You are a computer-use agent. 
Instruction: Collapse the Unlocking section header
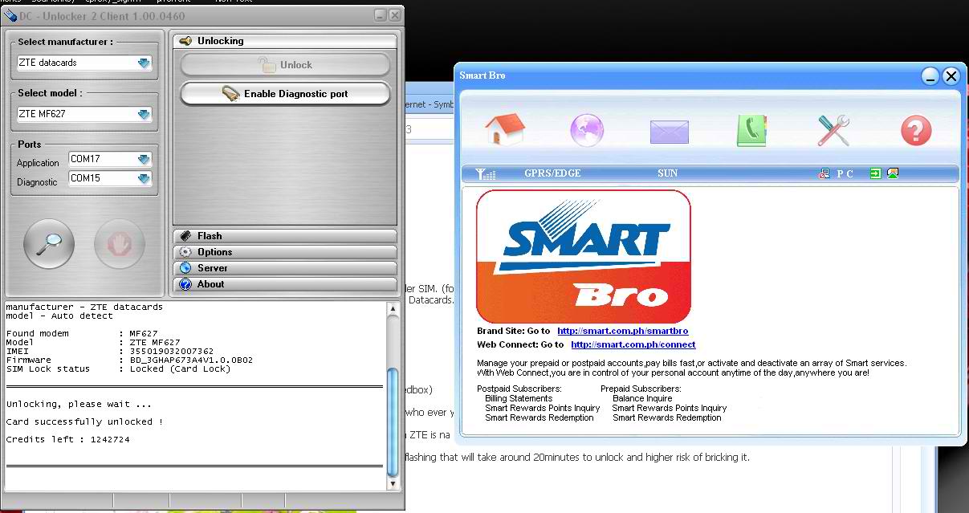pyautogui.click(x=285, y=41)
